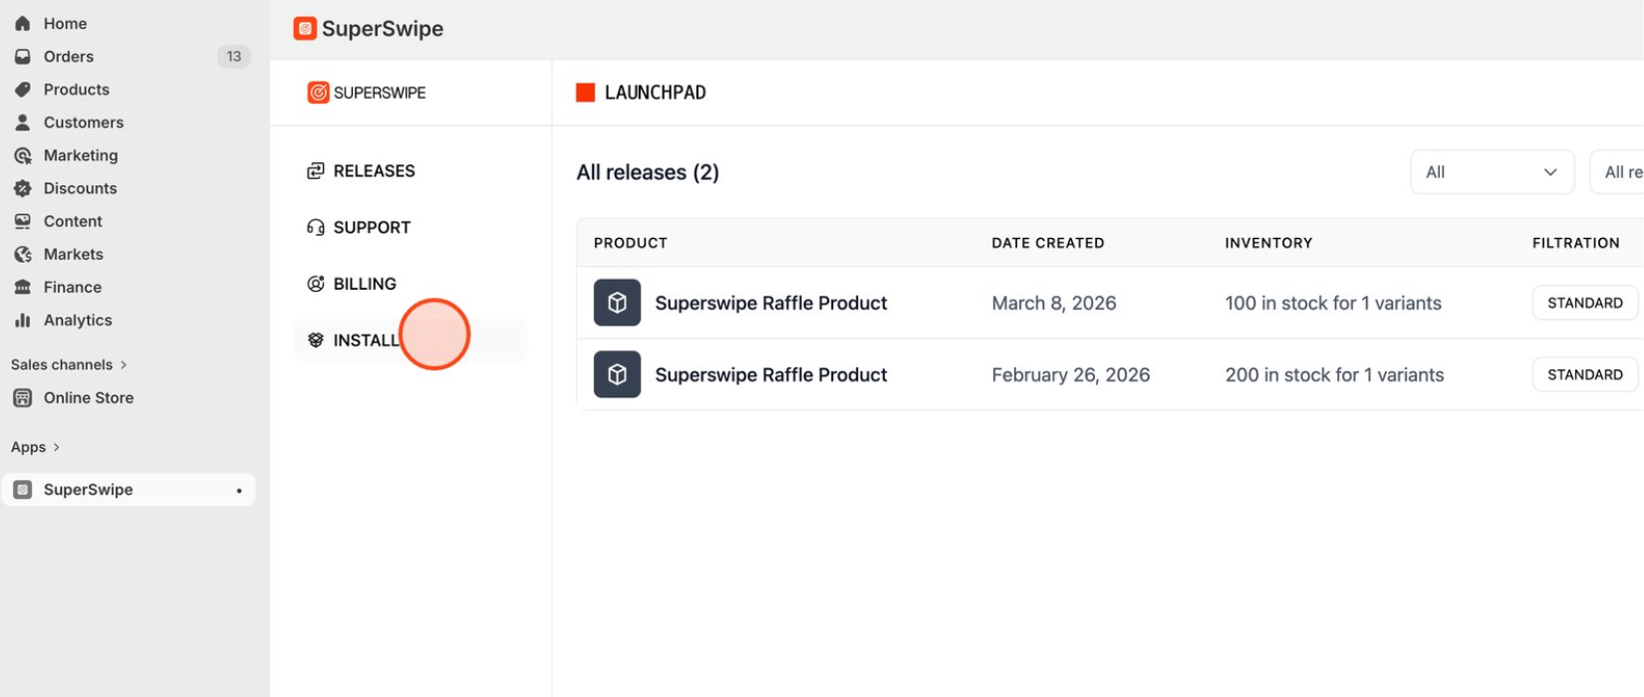
Task: Click the DATE CREATED column header
Action: [1048, 243]
